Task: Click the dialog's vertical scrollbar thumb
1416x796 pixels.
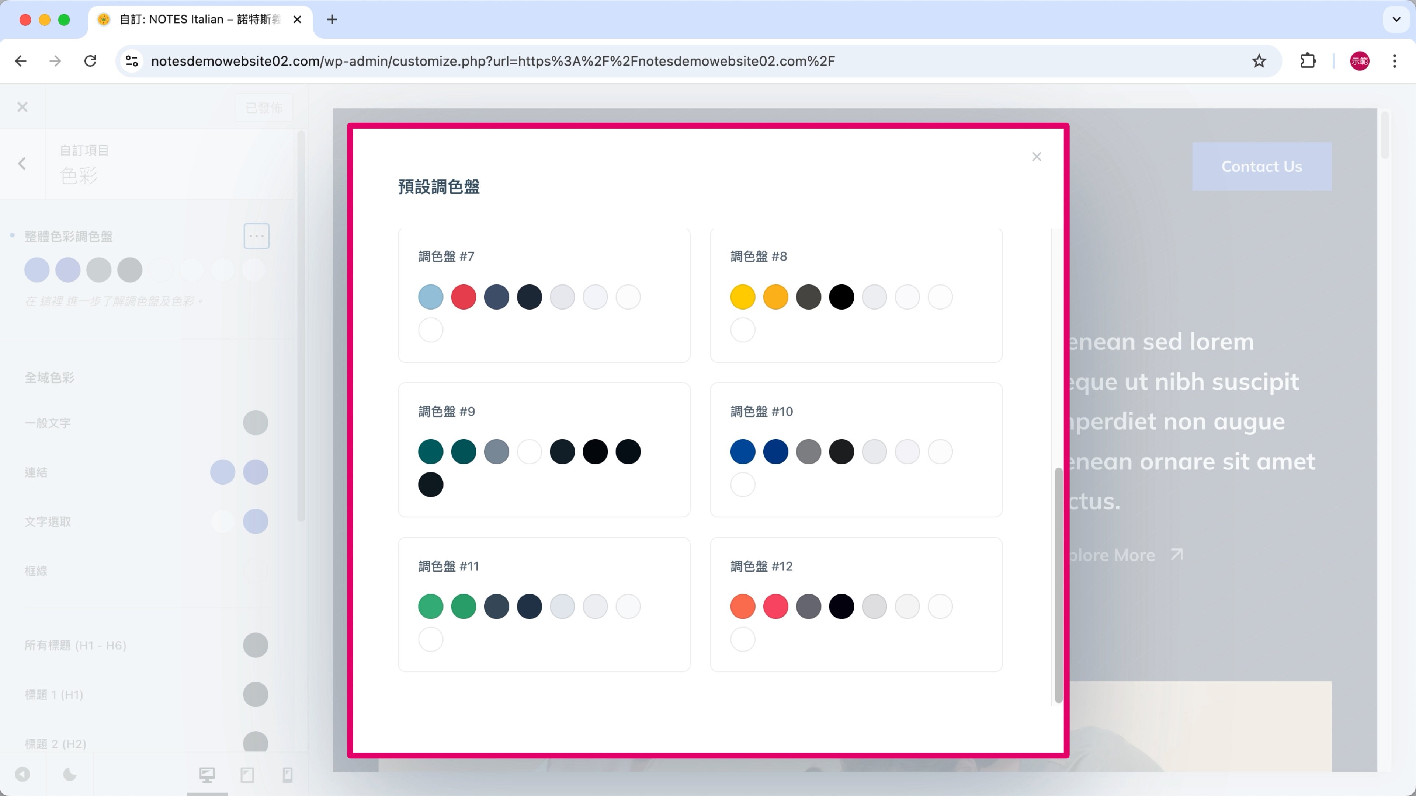Action: 1058,585
